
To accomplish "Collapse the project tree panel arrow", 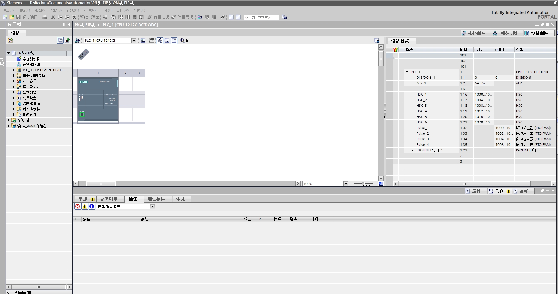I will (x=69, y=25).
